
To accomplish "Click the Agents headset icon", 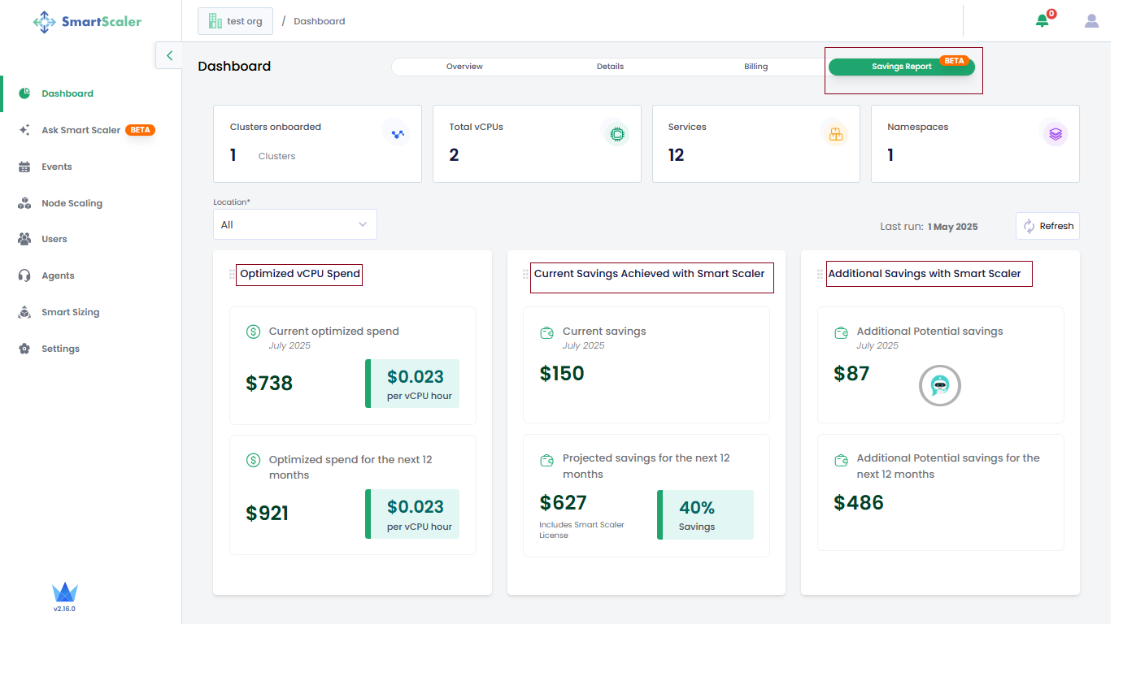I will [24, 275].
